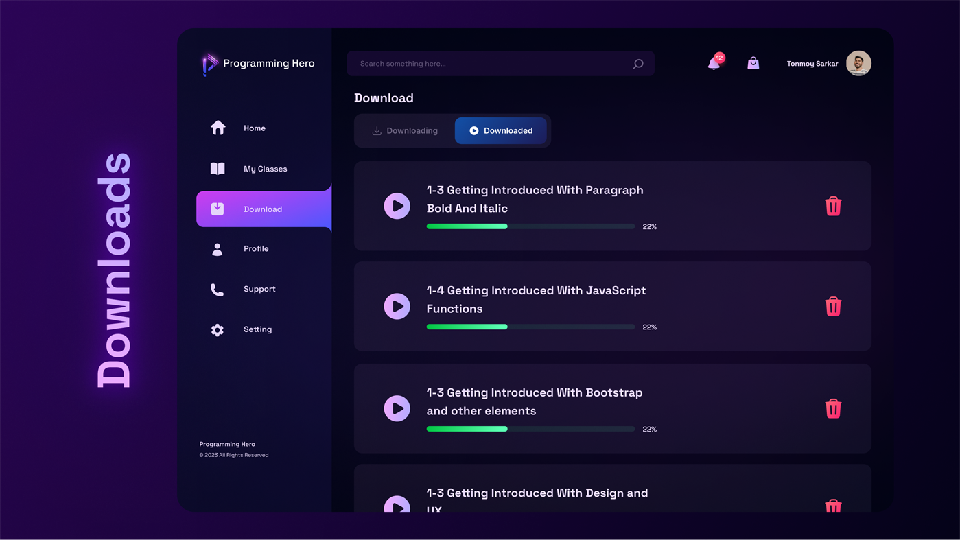Click the Support phone icon
The image size is (960, 540).
[217, 289]
